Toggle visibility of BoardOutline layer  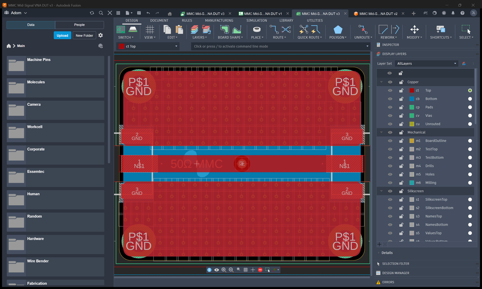point(390,141)
